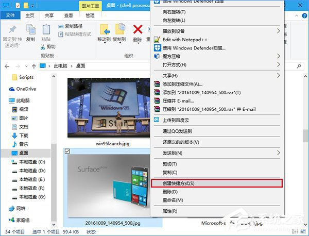Open the Music (音乐) folder
Viewport: 309px width, 236px height.
click(20, 144)
